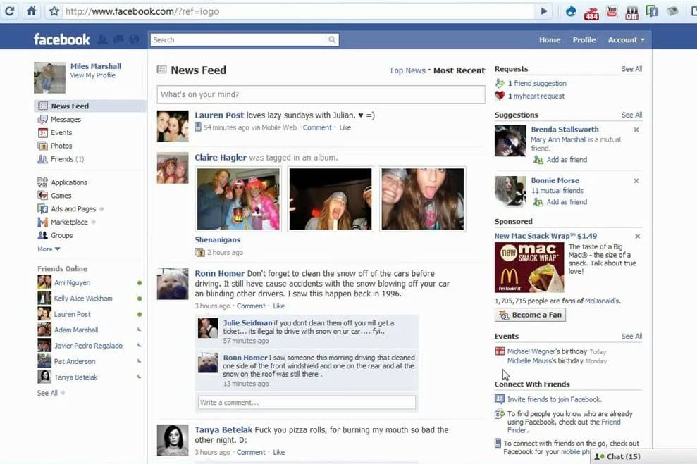
Task: Click the McDonald's Snack Wrap ad image
Action: point(529,267)
